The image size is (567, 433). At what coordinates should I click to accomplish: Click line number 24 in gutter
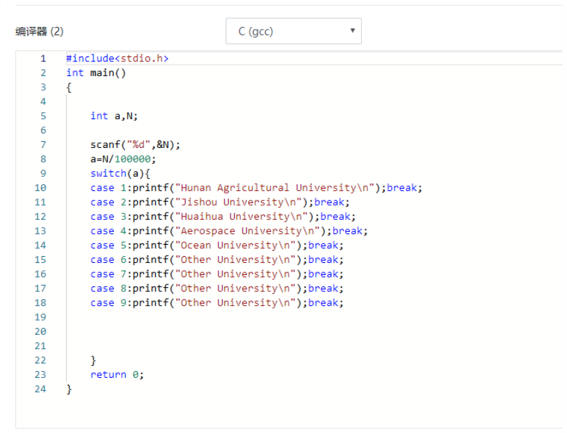click(40, 389)
